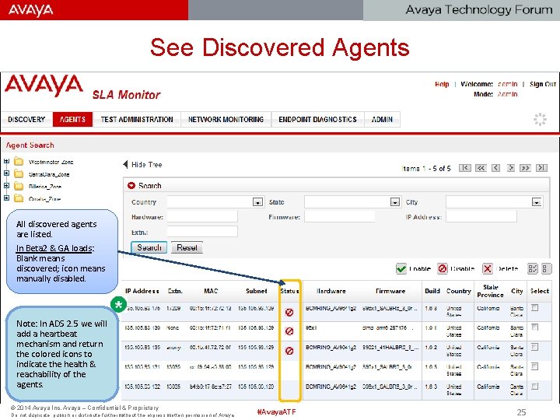Viewport: 560px width, 420px height.
Task: Click the select all checkboxes icon
Action: pyautogui.click(x=533, y=268)
